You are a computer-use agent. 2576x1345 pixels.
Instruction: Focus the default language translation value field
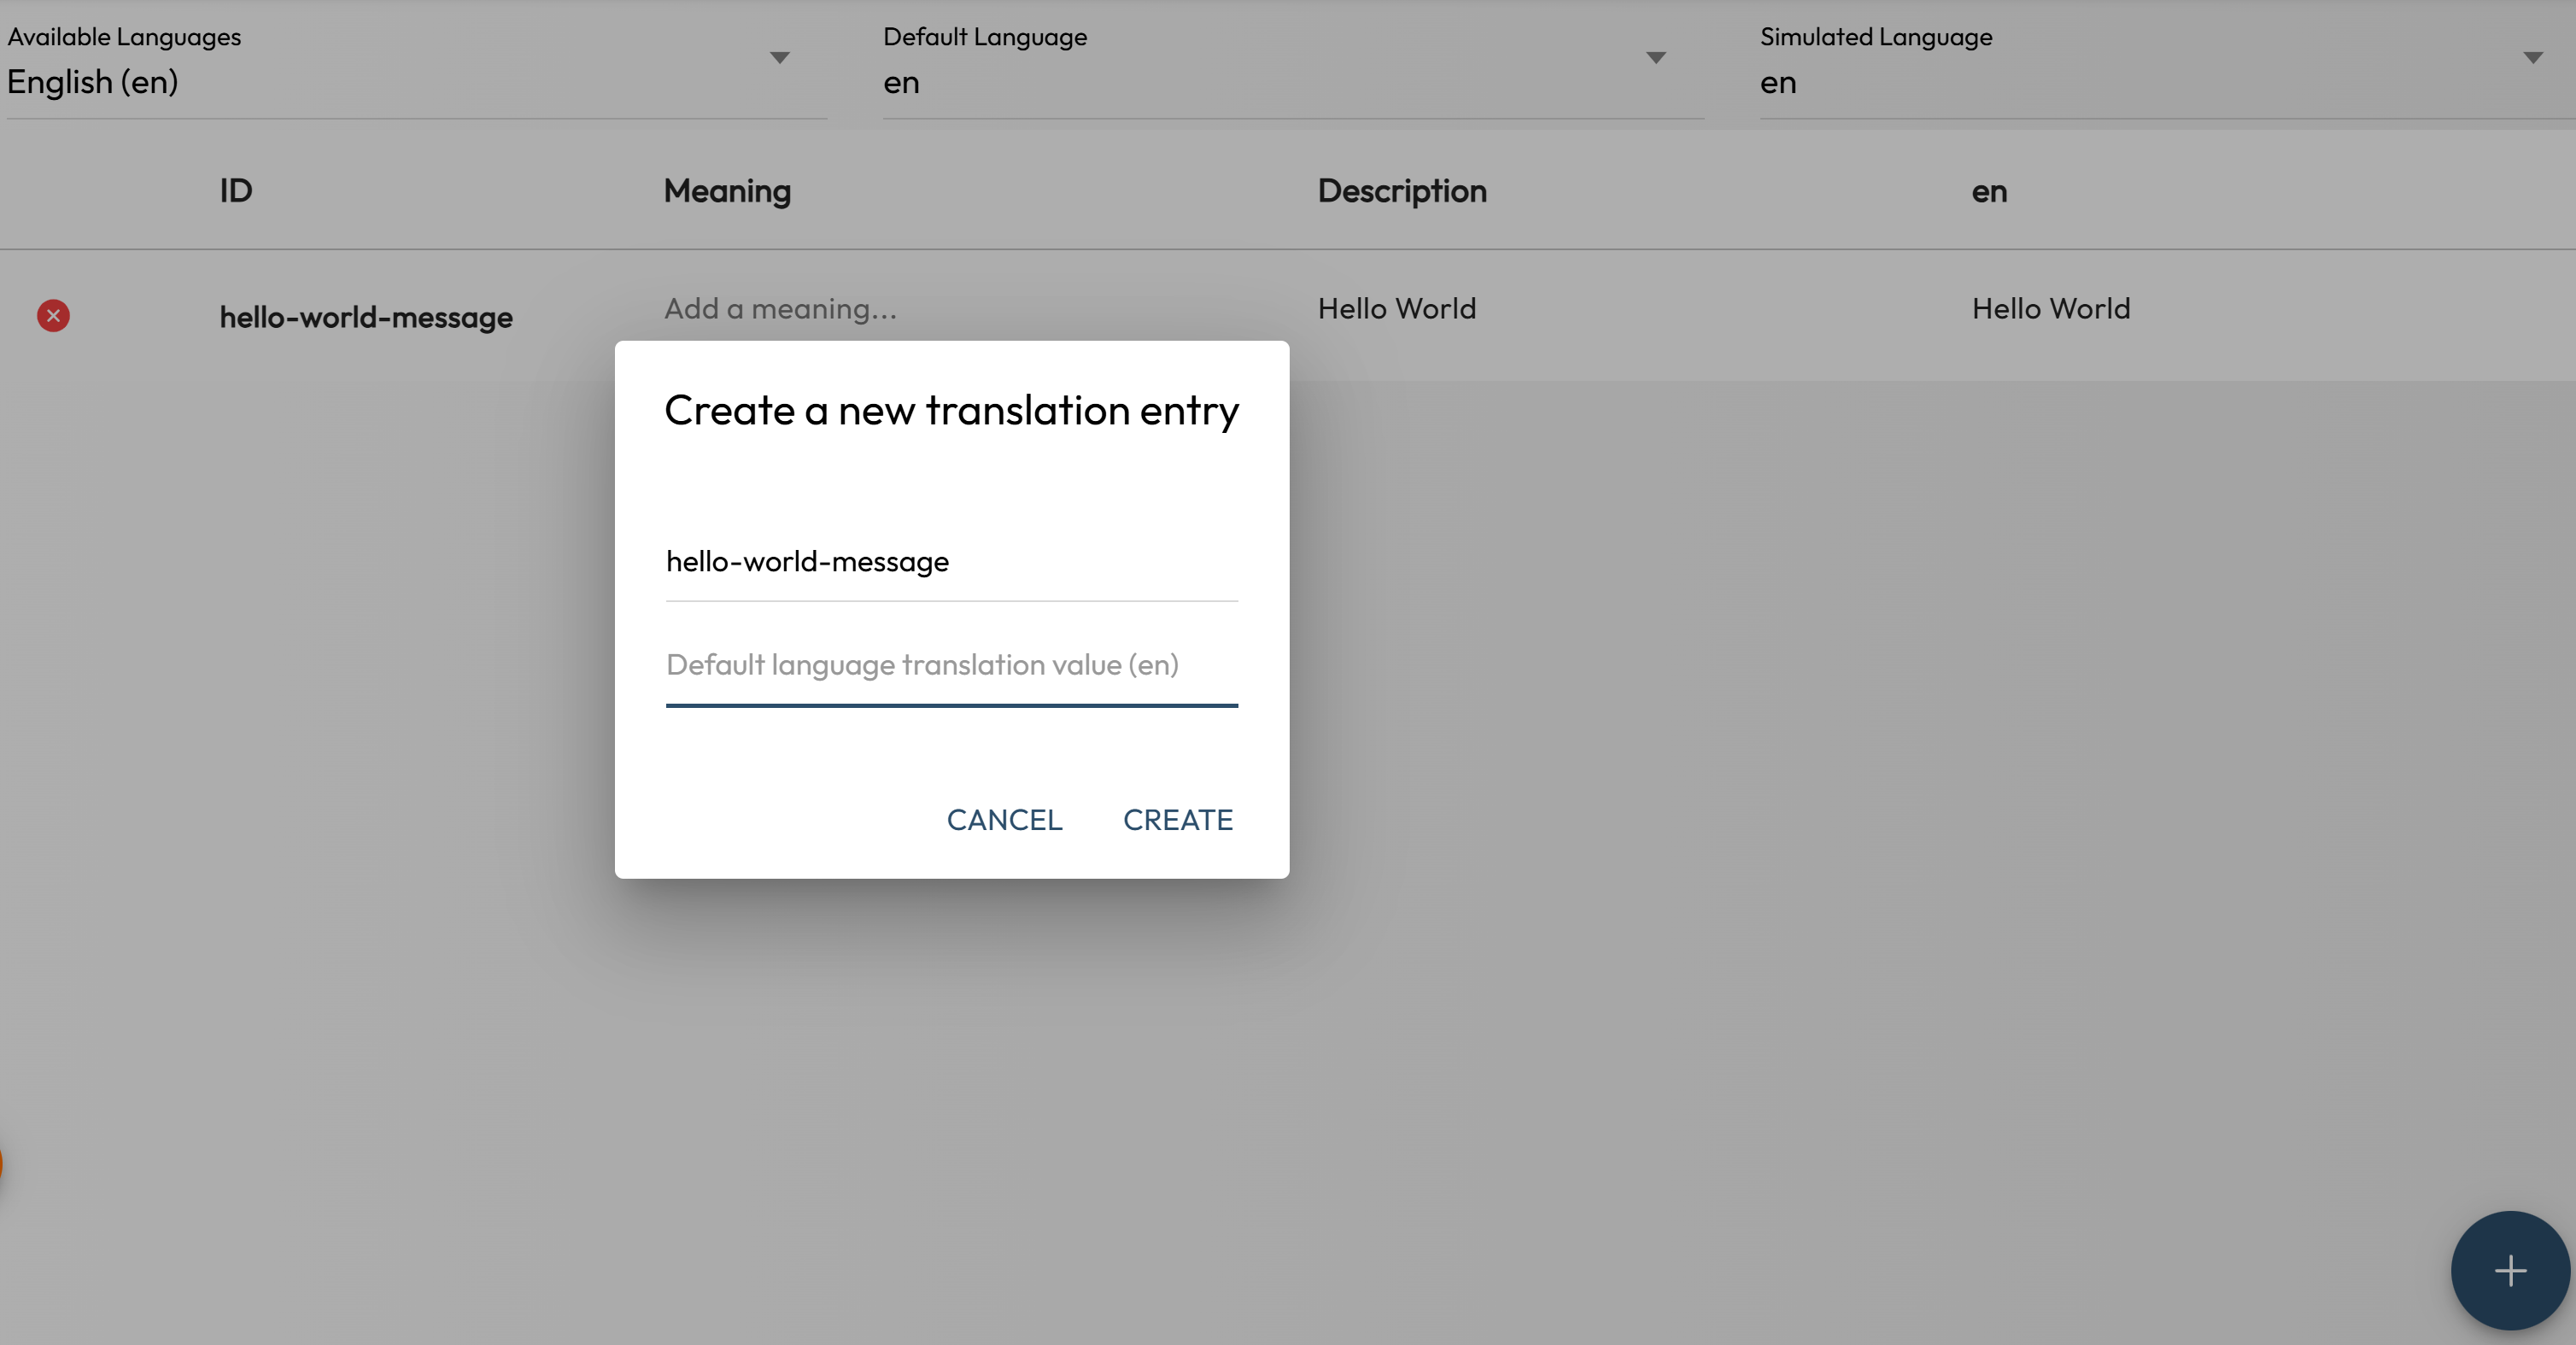[951, 666]
